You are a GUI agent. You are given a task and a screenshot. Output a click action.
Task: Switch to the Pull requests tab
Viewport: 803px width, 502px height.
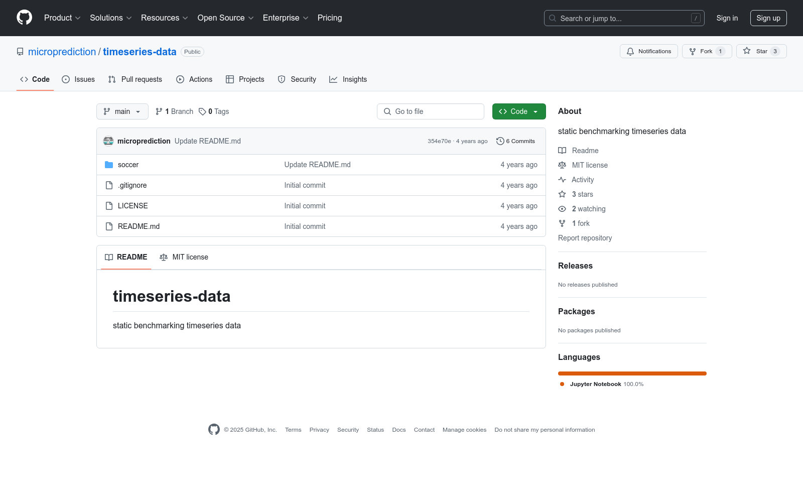pos(135,79)
